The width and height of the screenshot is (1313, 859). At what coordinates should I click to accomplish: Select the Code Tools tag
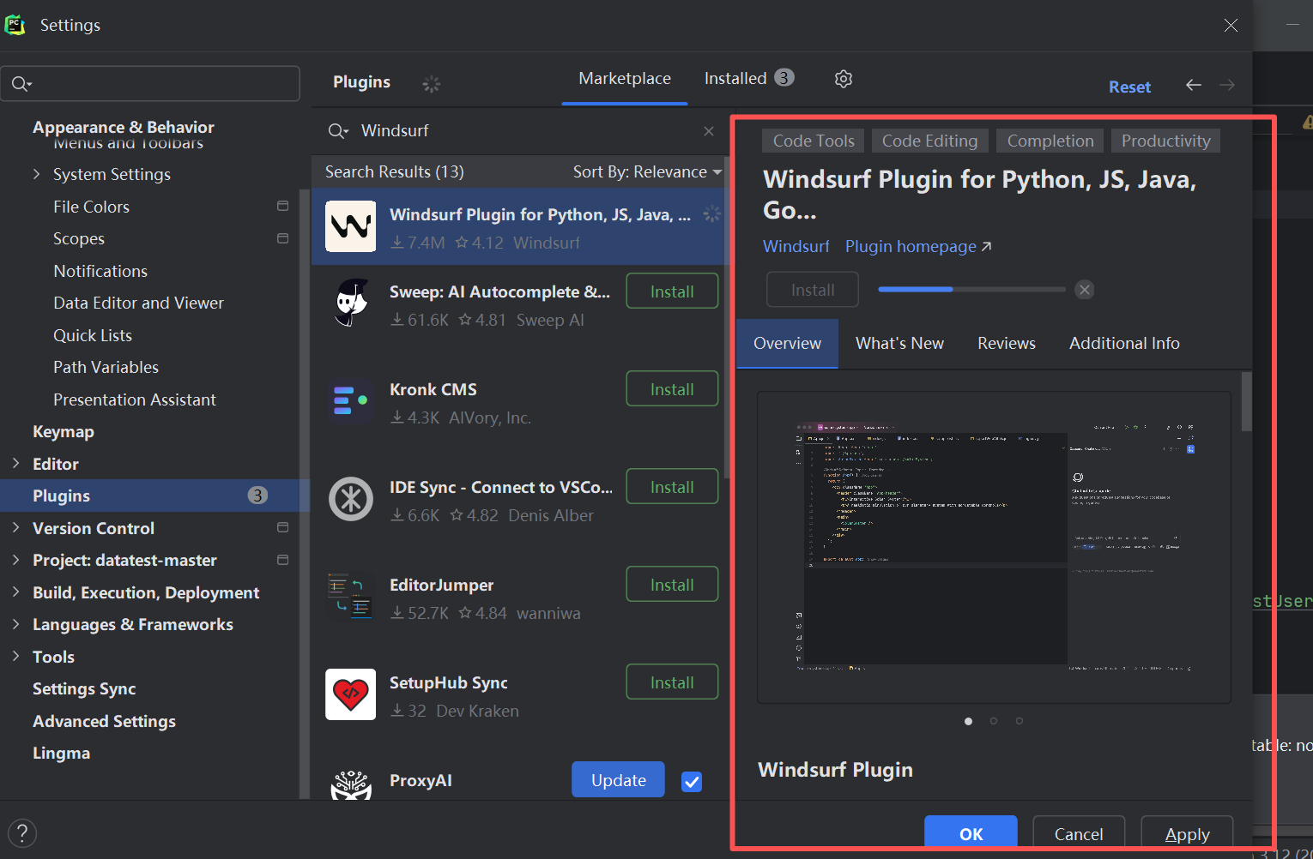(x=814, y=141)
